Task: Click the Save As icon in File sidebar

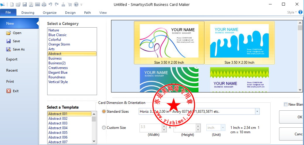Action: (x=8, y=49)
